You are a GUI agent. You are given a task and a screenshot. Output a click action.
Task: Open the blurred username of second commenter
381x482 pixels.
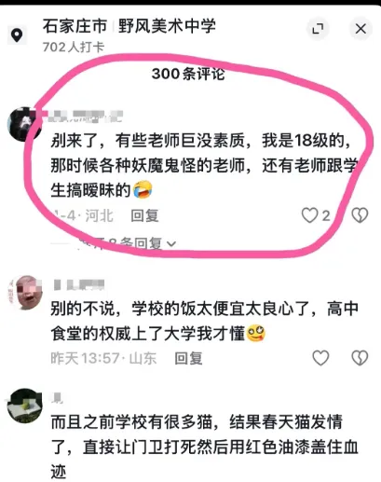[x=79, y=284]
